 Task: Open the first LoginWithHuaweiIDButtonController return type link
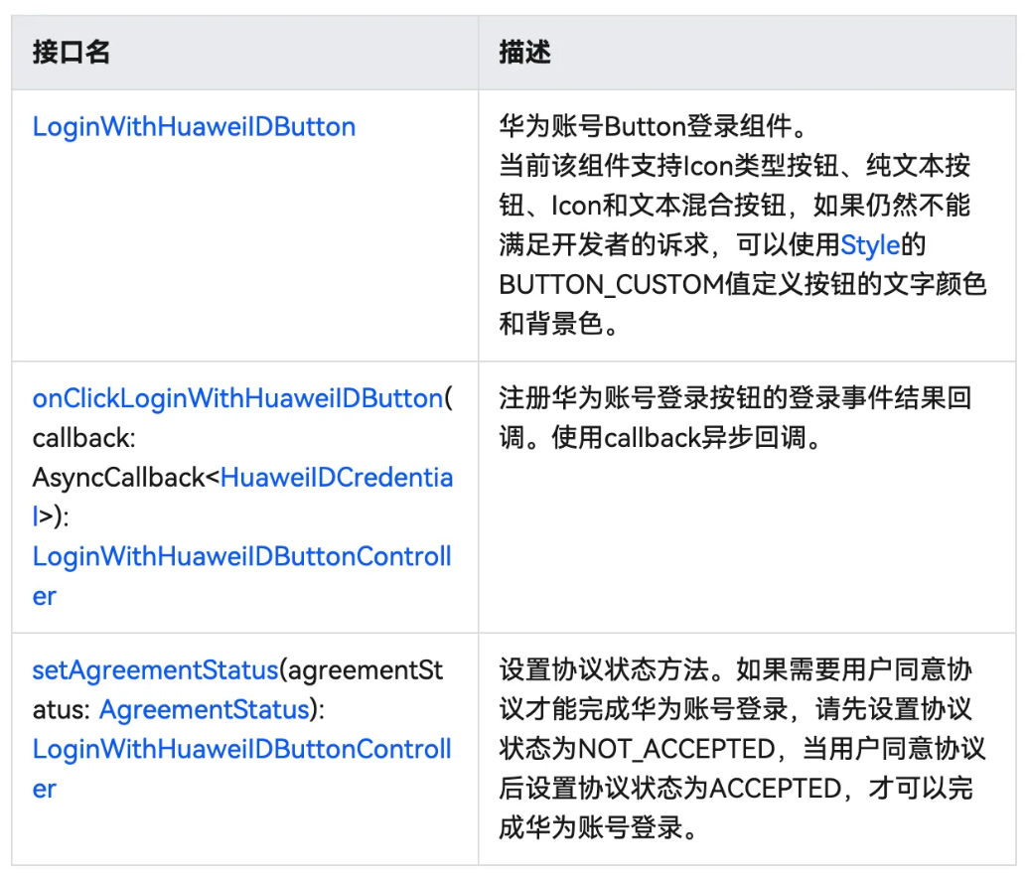[x=241, y=556]
